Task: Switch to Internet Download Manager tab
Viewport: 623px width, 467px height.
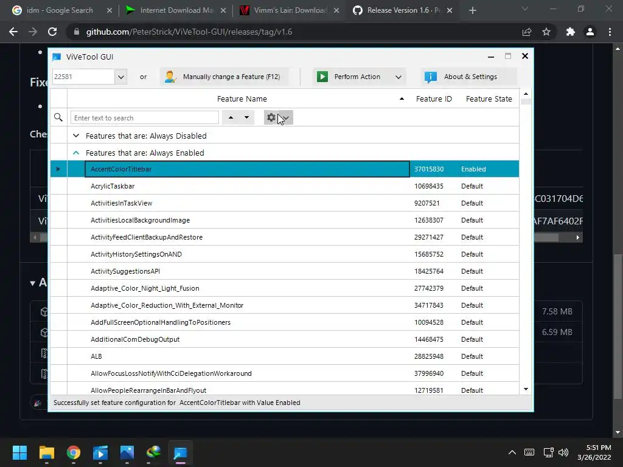Action: pos(177,10)
